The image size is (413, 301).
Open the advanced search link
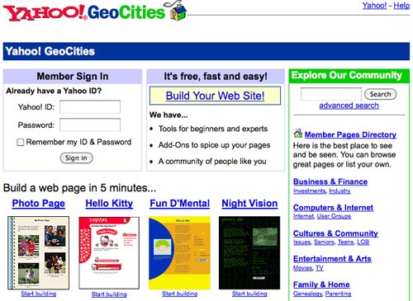pos(349,106)
